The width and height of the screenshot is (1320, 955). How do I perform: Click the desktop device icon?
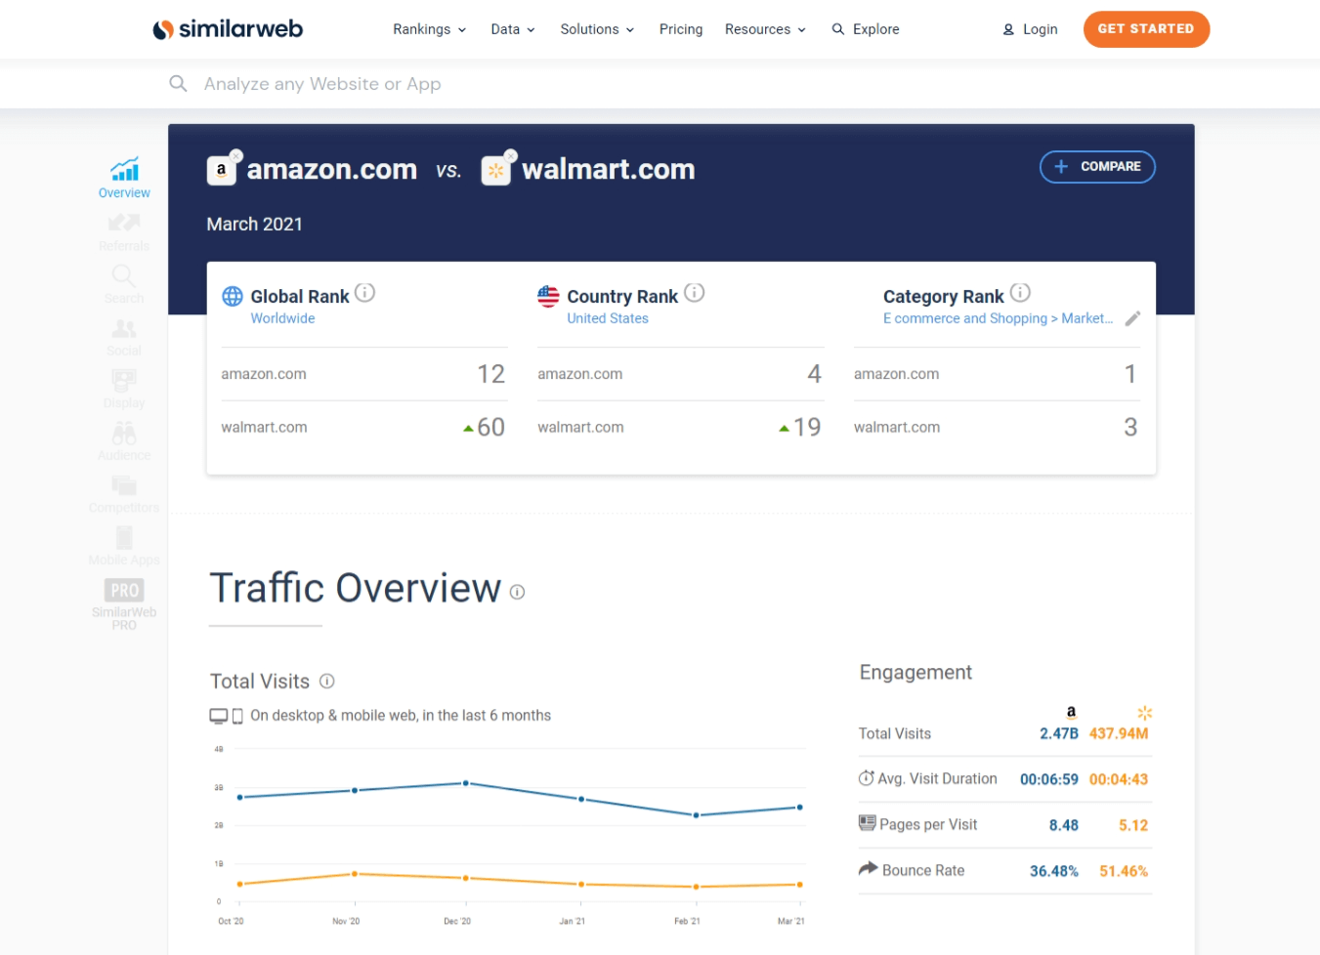[219, 716]
